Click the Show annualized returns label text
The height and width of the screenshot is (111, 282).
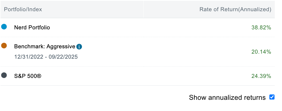(x=227, y=98)
